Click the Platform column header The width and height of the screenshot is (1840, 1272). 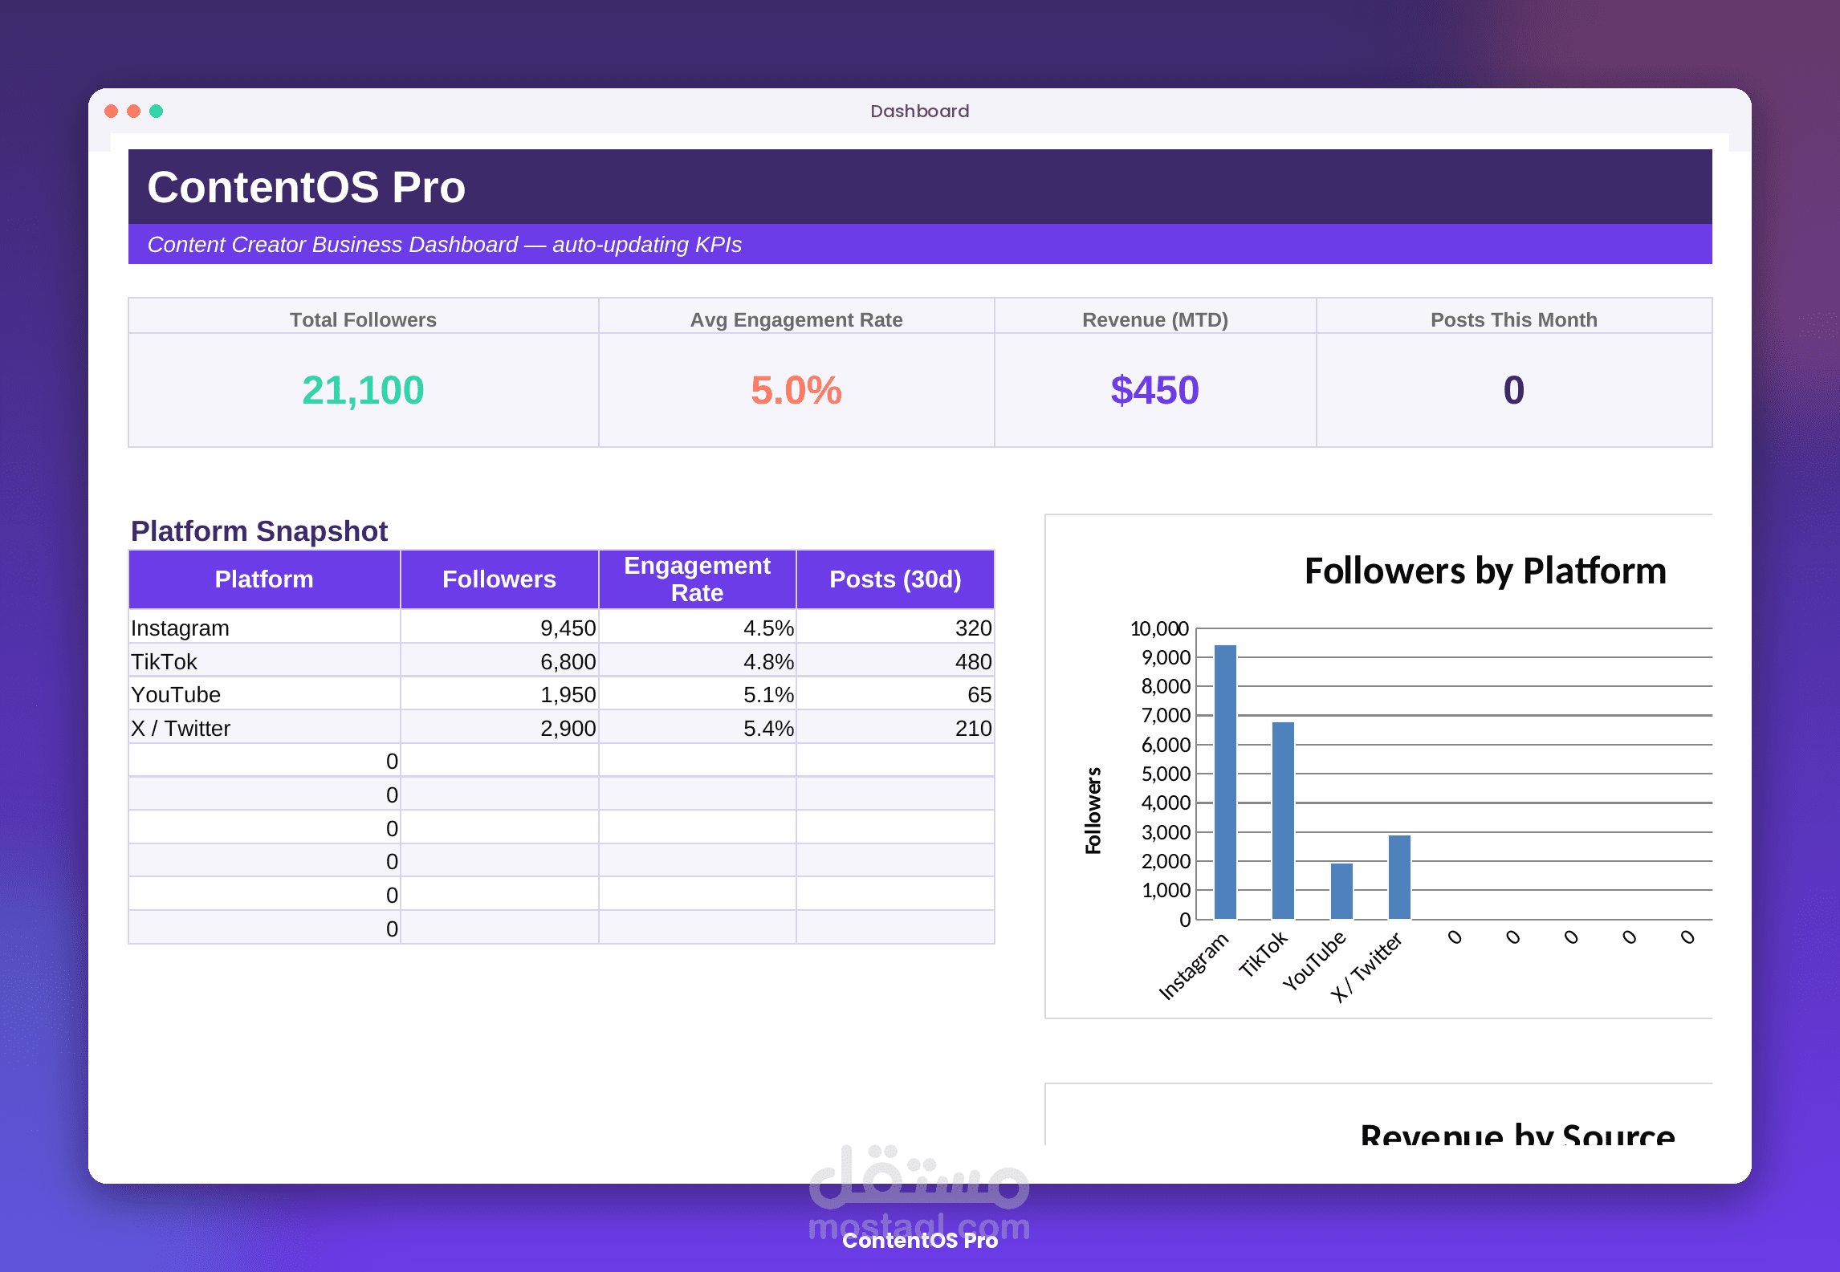click(x=264, y=579)
